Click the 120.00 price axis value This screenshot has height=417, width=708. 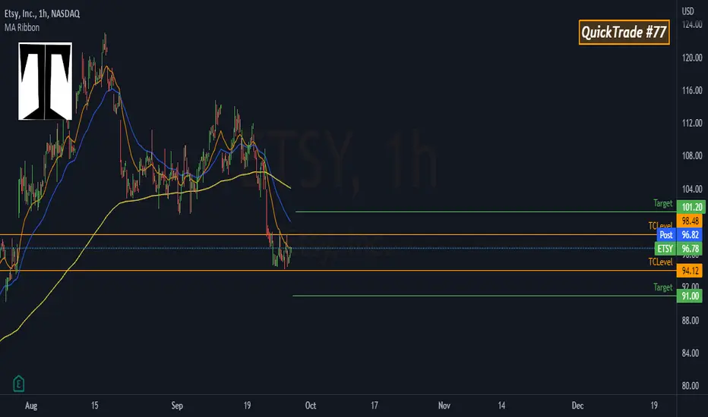692,58
